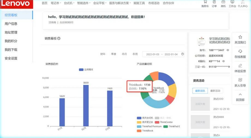Click the icon inside the date range field
Screen dimensions: 251x138
point(182,54)
